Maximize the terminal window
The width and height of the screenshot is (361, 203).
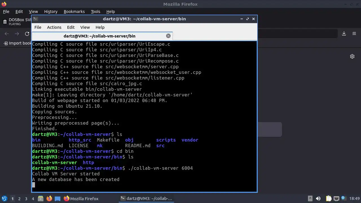point(248,19)
